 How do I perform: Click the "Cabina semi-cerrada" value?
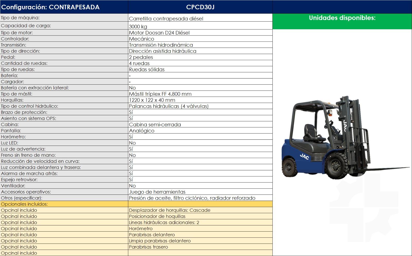click(x=155, y=125)
